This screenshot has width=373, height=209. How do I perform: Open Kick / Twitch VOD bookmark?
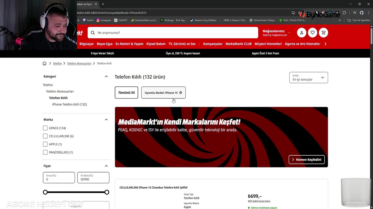pyautogui.click(x=293, y=20)
